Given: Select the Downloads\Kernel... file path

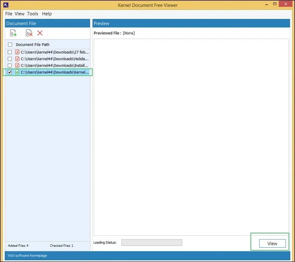Looking at the screenshot, I should point(55,72).
